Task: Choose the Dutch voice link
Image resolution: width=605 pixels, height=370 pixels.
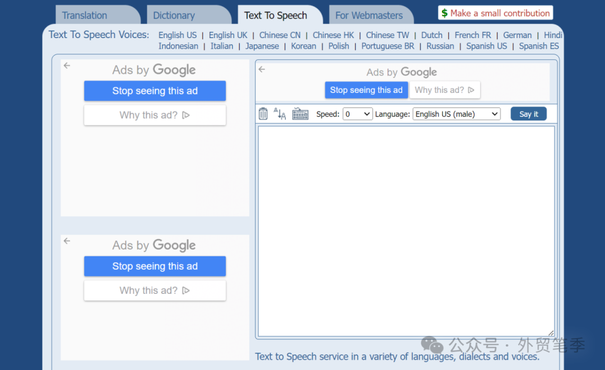Action: [432, 35]
